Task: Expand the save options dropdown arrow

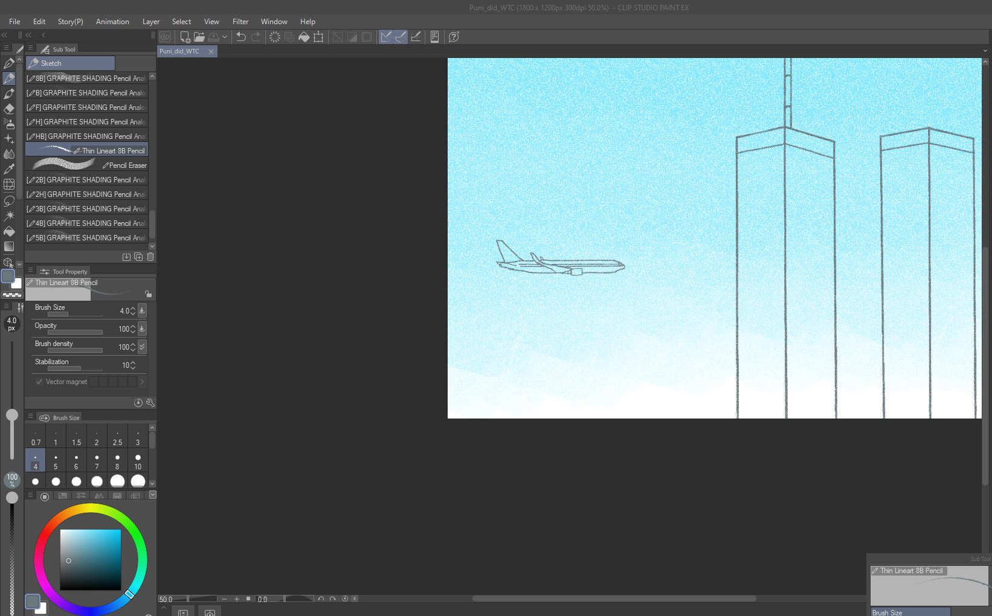Action: coord(225,37)
